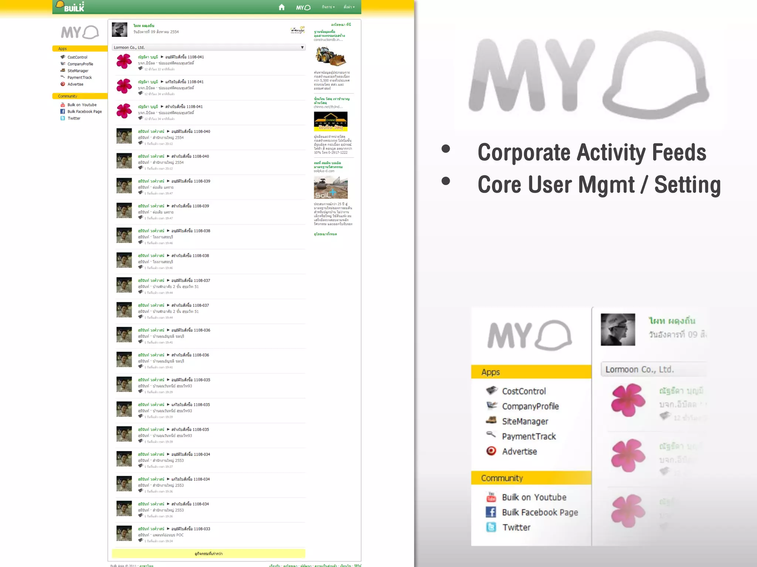Click the enlarged red Advertise target icon
This screenshot has width=757, height=567.
pyautogui.click(x=491, y=451)
